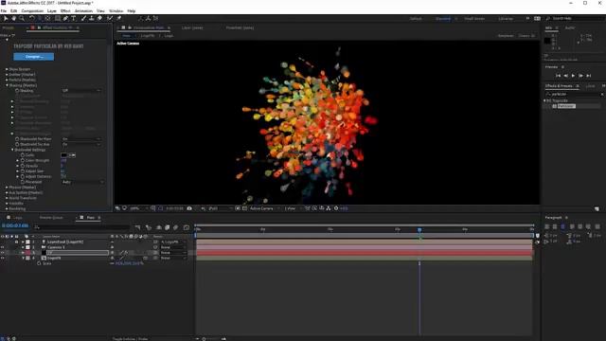This screenshot has height=341, width=606.
Task: Select the Type text tool
Action: 74,18
